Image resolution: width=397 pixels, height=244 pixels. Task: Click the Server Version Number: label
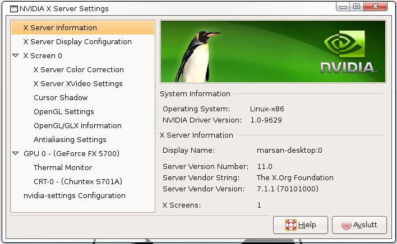click(206, 166)
